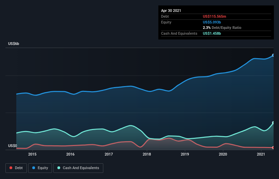
Task: Click the blue Equity legend dot
Action: [34, 168]
